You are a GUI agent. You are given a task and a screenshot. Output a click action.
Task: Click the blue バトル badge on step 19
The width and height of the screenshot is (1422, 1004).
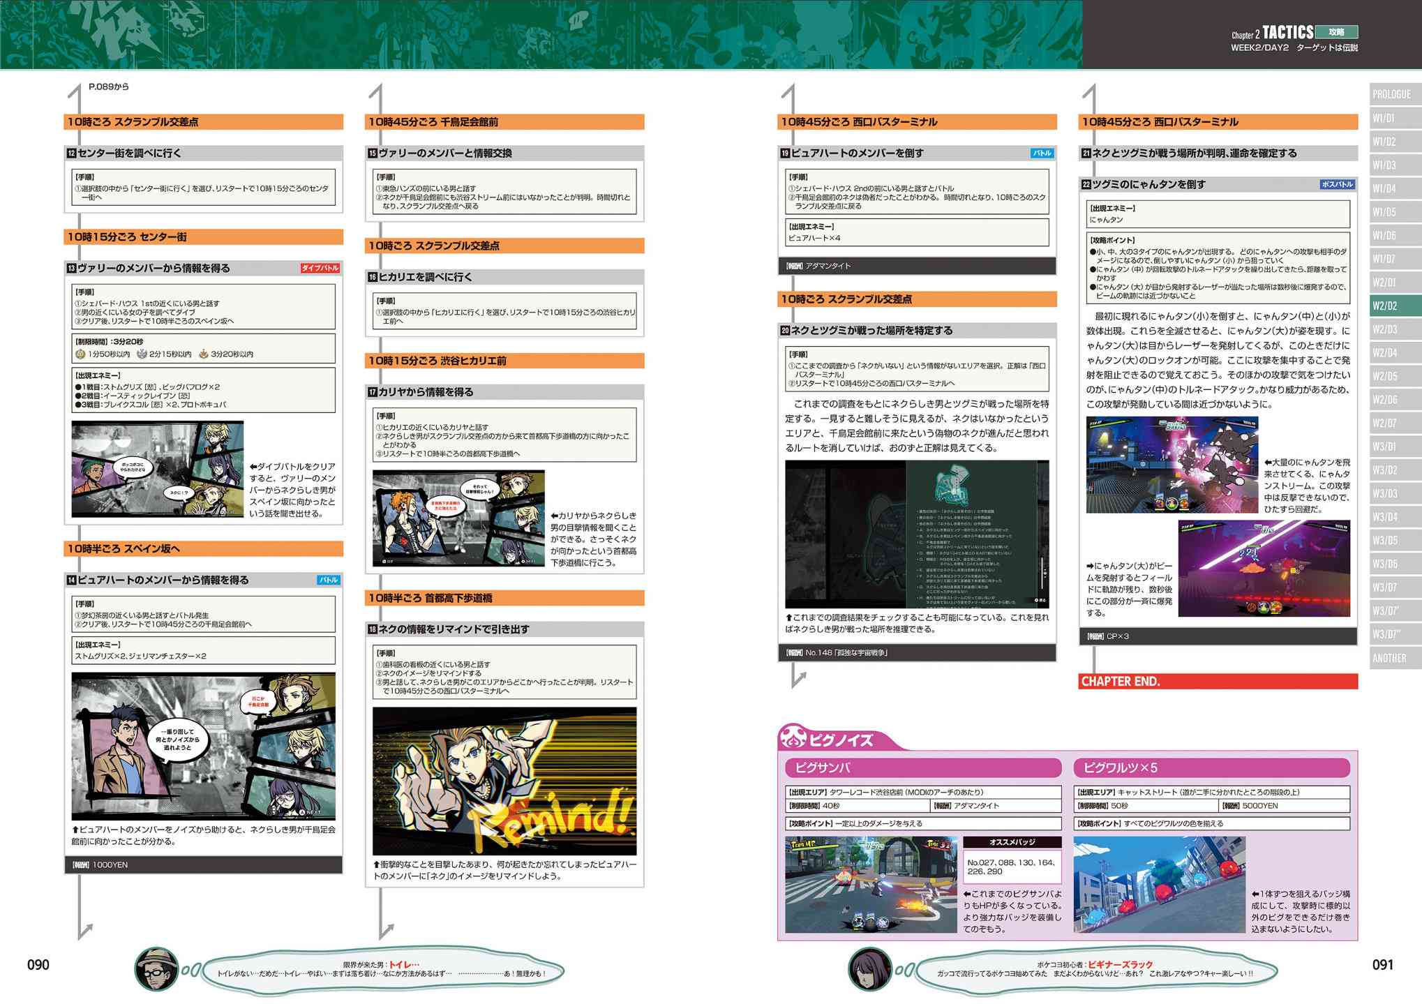[x=1042, y=153]
